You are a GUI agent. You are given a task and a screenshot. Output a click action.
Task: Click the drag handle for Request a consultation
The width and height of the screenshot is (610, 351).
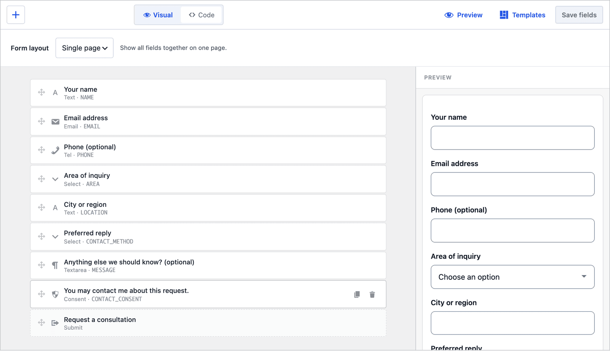coord(42,323)
